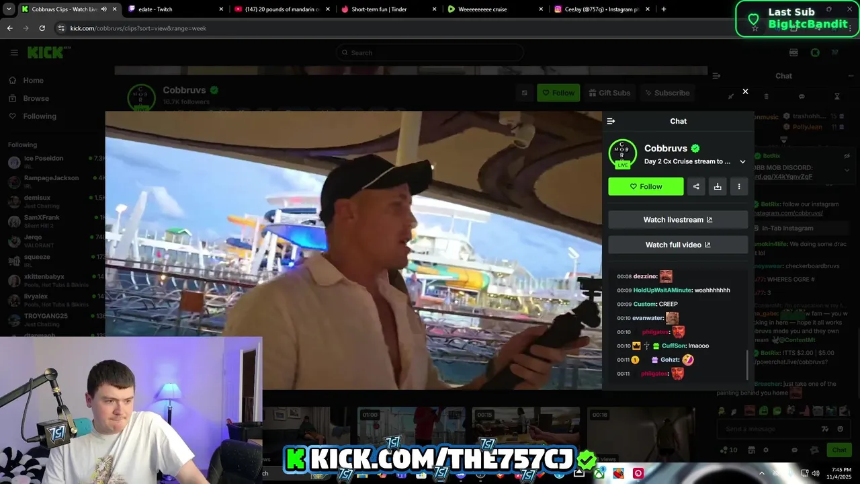
Task: Open the volume control in system tray
Action: [x=815, y=473]
